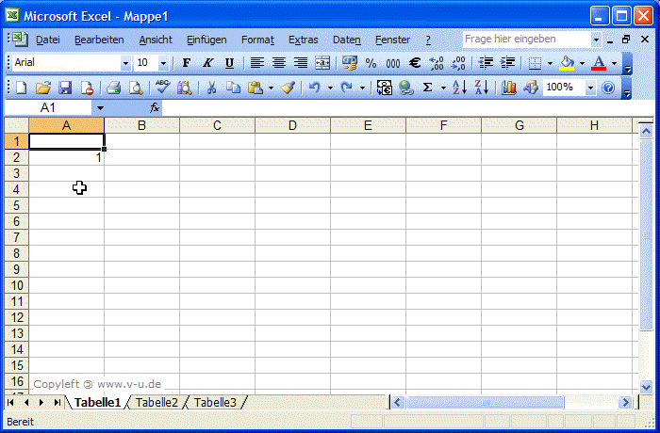
Task: Open the Bearbeiten menu
Action: click(x=99, y=40)
